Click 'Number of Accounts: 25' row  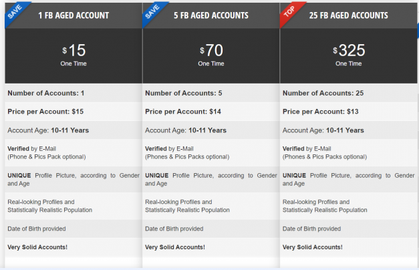(348, 93)
